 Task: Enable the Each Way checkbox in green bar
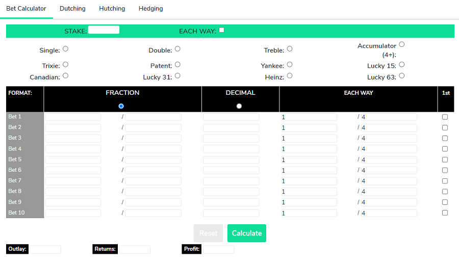pos(222,30)
